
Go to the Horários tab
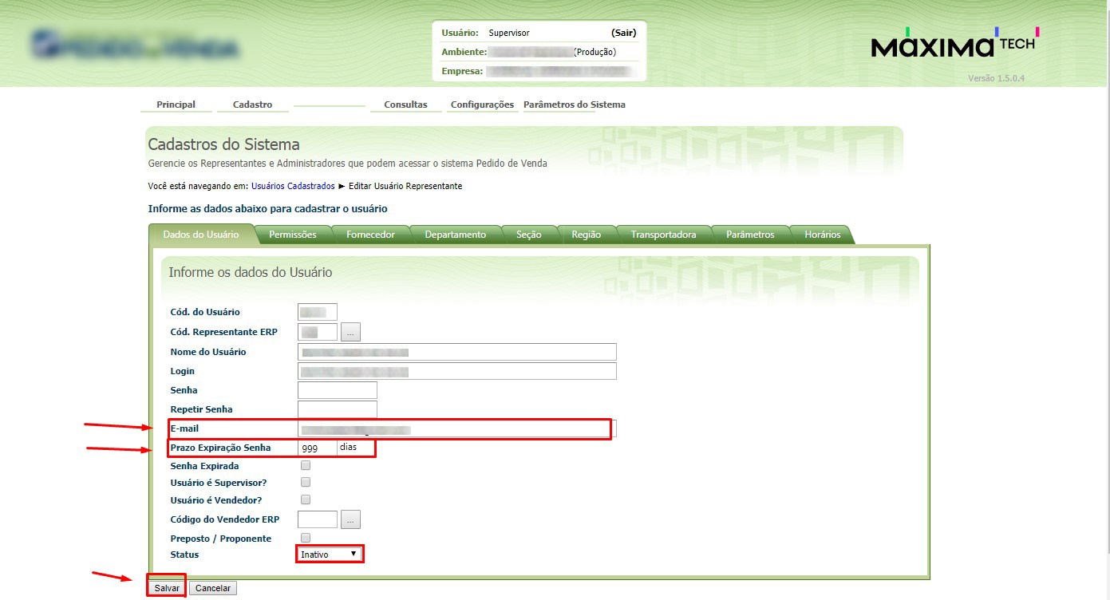[822, 235]
